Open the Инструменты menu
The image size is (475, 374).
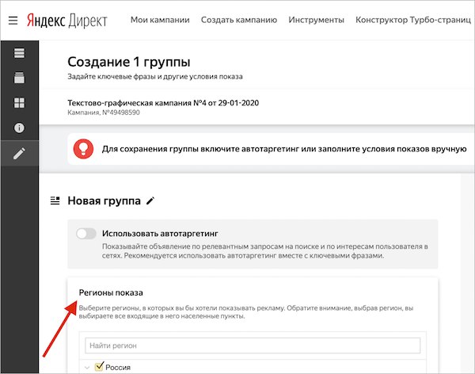point(316,20)
